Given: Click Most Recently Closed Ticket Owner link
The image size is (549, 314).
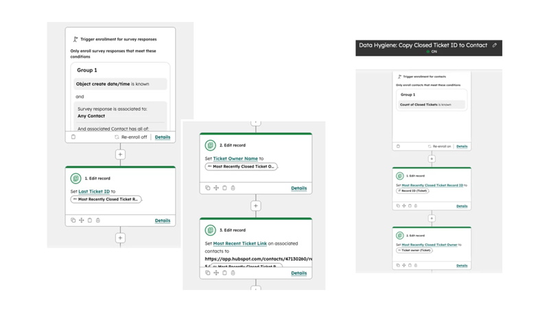Looking at the screenshot, I should pyautogui.click(x=430, y=245).
